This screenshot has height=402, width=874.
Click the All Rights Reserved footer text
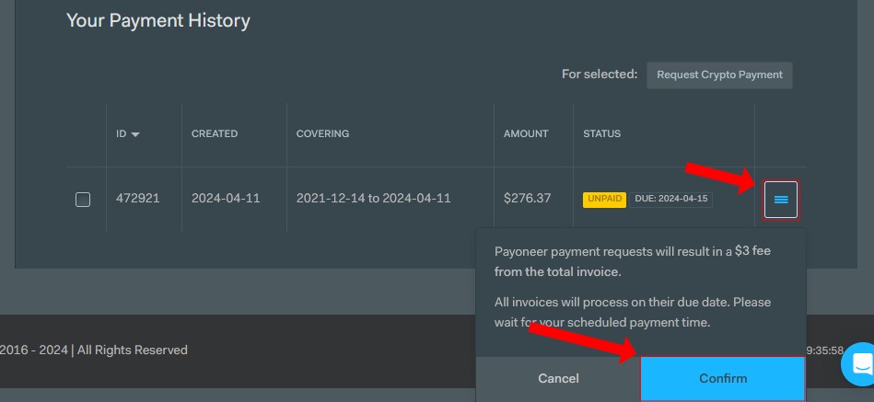point(132,350)
